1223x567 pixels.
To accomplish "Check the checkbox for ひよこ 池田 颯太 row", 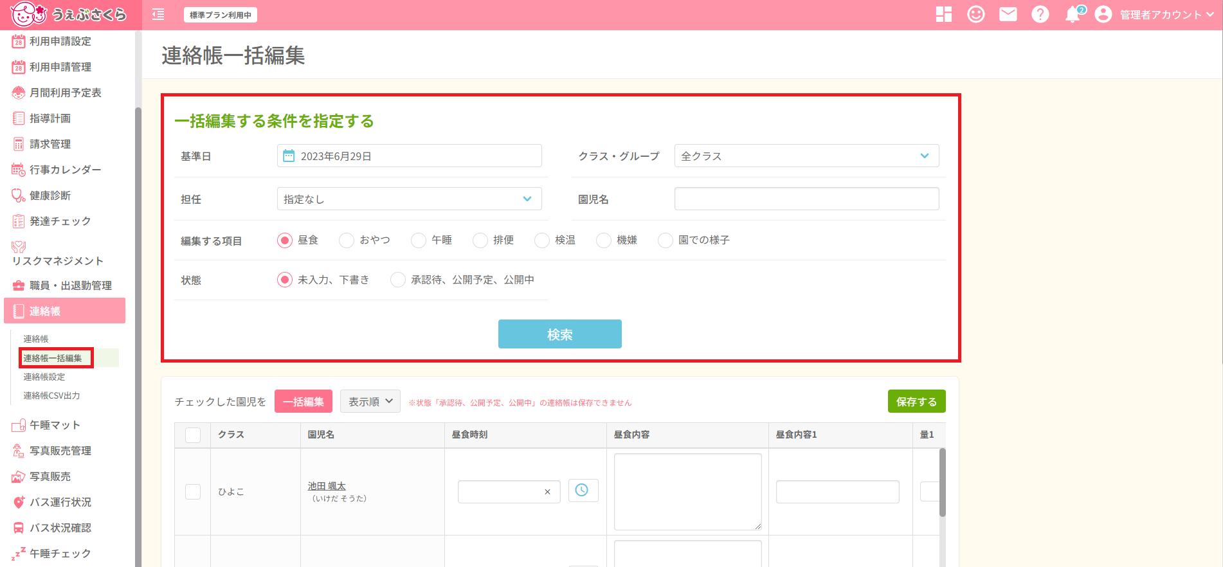I will click(193, 492).
